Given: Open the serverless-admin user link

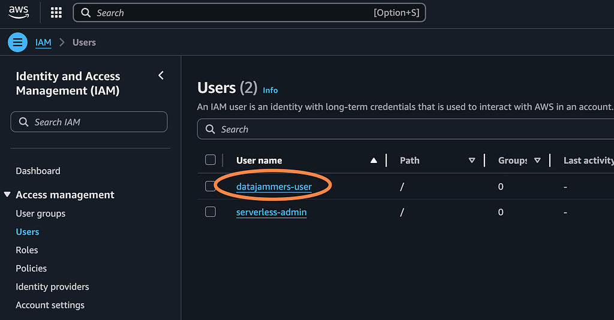Looking at the screenshot, I should coord(272,212).
